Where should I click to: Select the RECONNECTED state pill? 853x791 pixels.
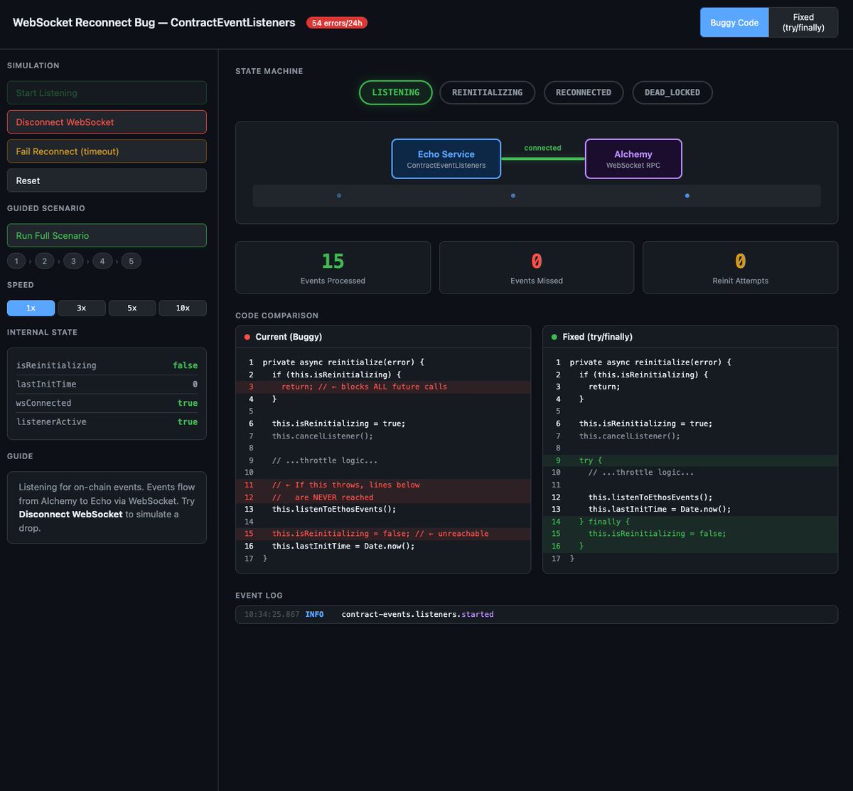[584, 92]
